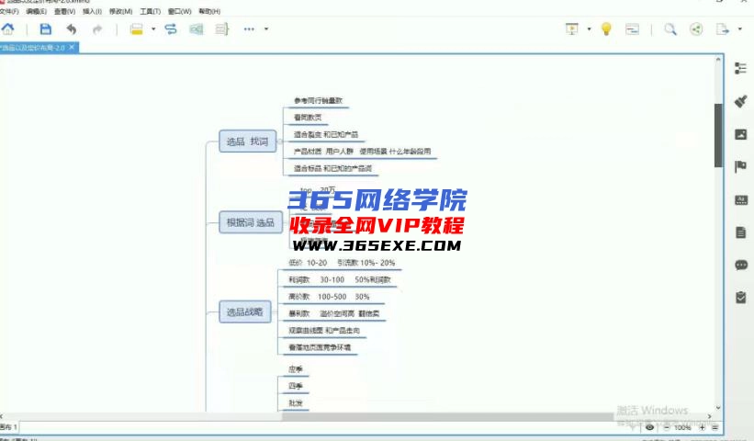Open the presentation mode dropdown arrow
The image size is (754, 441).
click(x=589, y=28)
